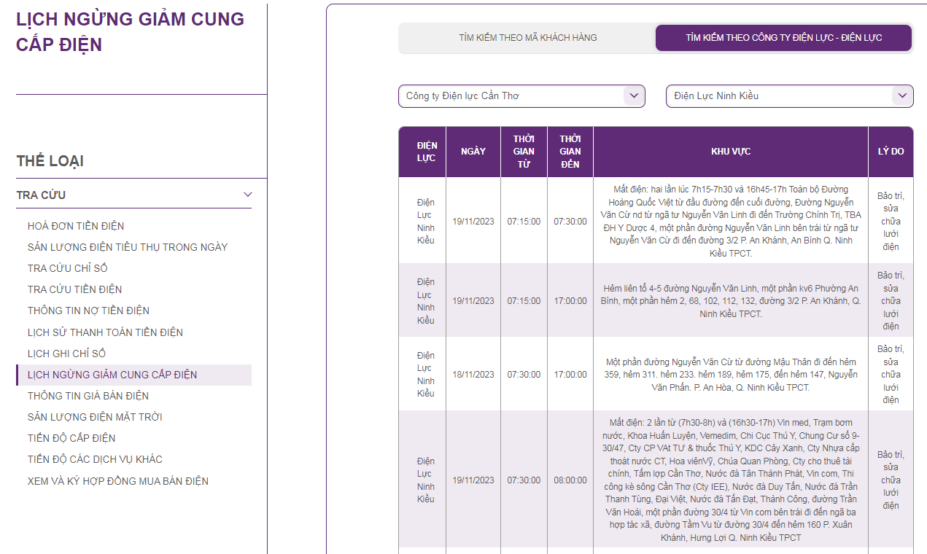This screenshot has width=927, height=554.
Task: Click the NGÀY column header
Action: (x=473, y=152)
